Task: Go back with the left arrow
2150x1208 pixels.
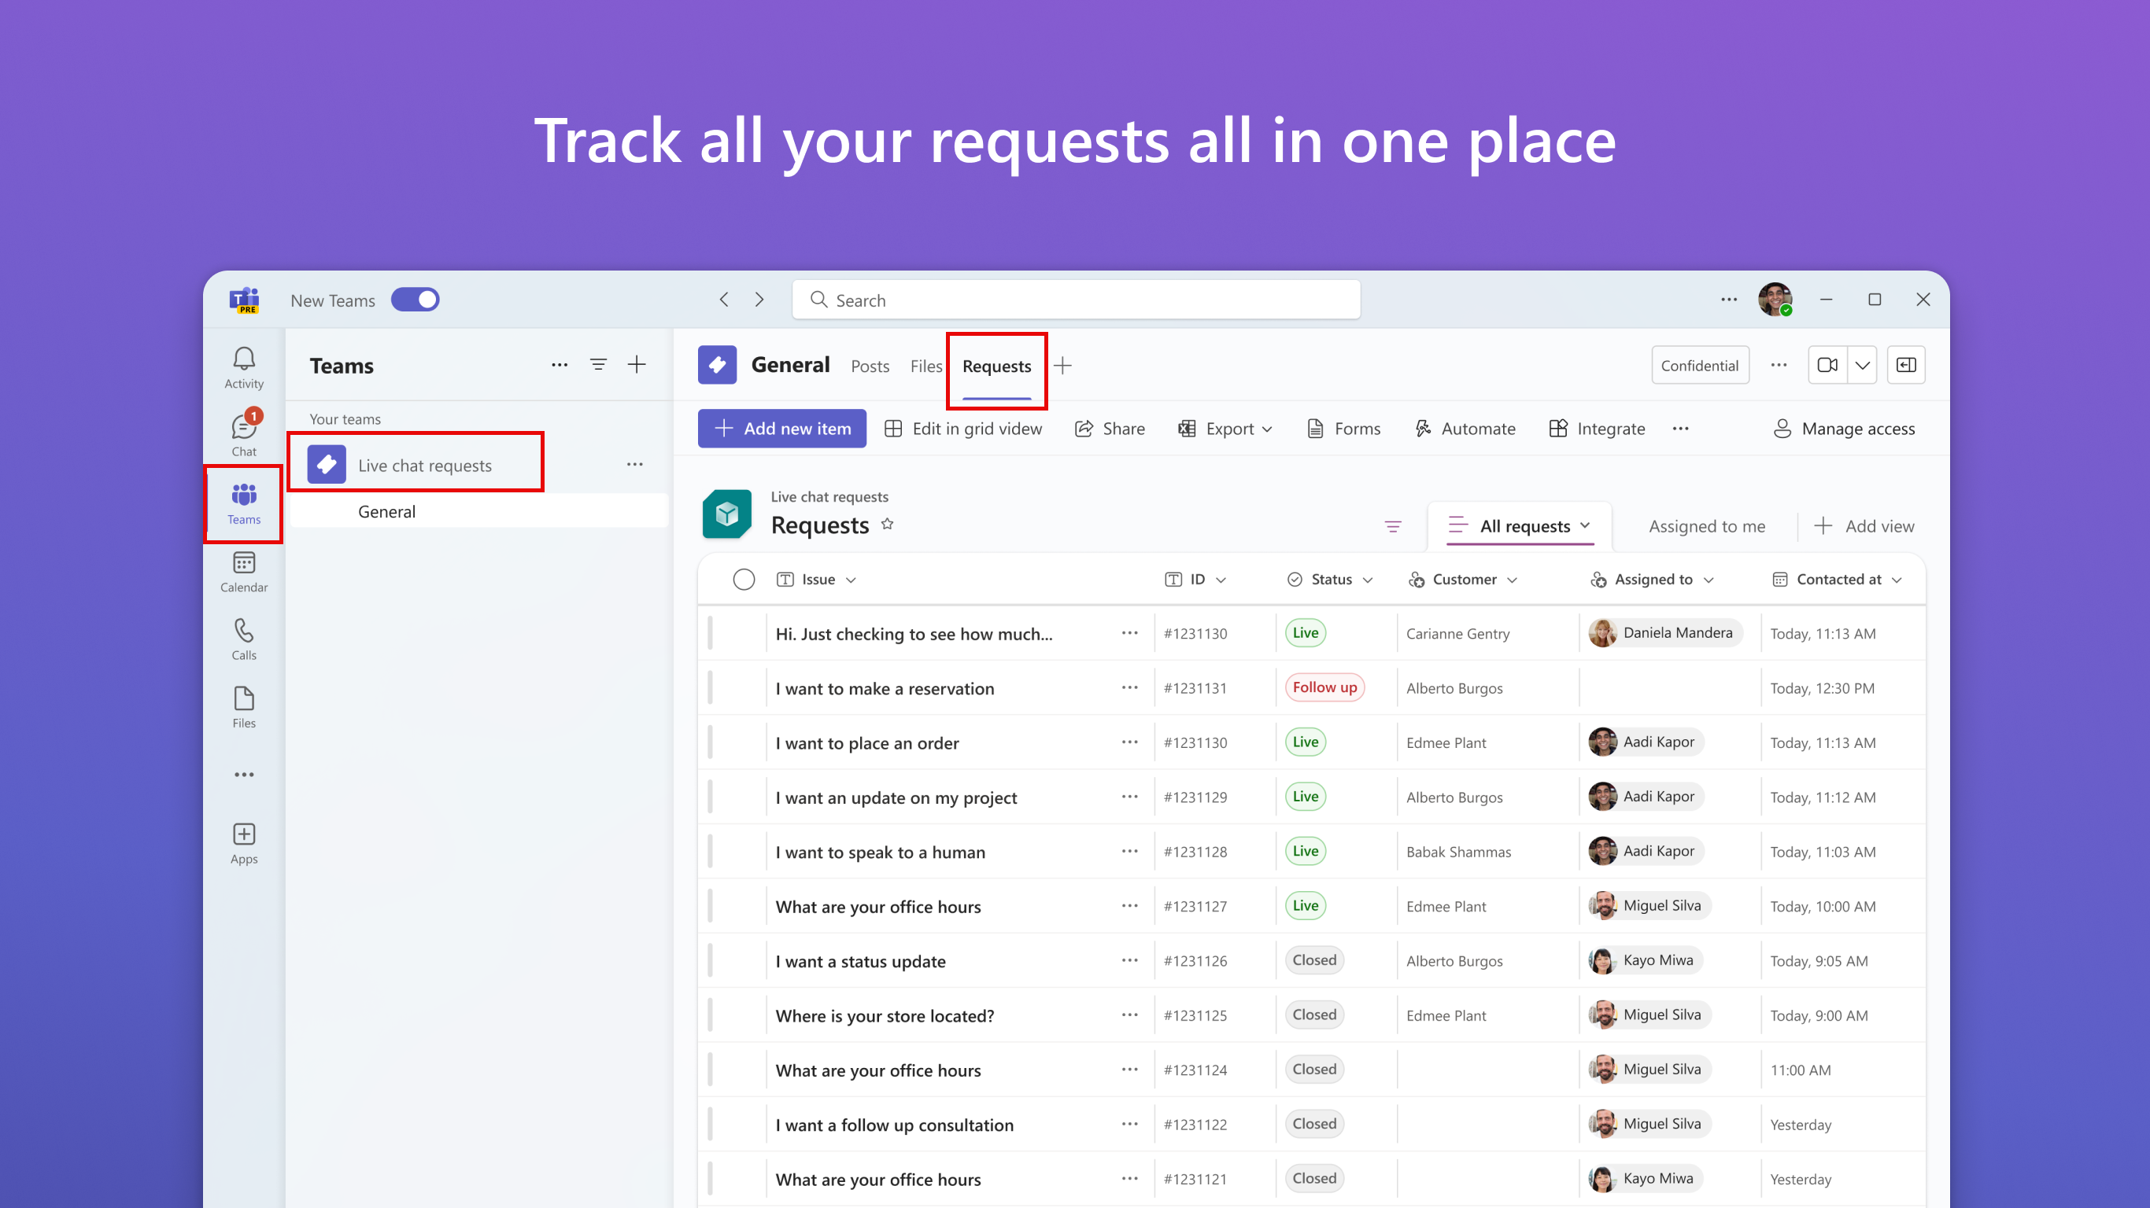Action: coord(724,300)
